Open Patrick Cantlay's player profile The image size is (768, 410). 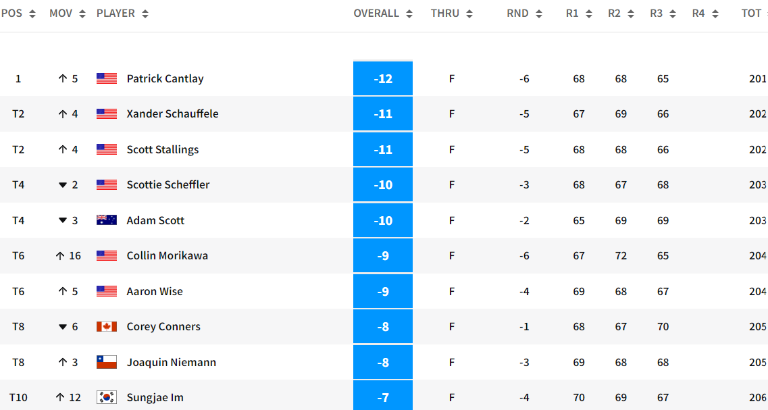[165, 79]
